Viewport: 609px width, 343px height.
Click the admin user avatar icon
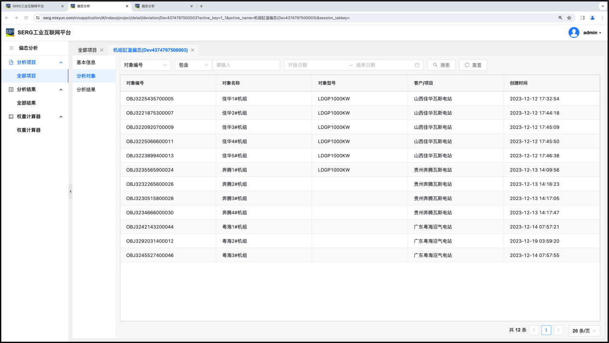point(573,32)
